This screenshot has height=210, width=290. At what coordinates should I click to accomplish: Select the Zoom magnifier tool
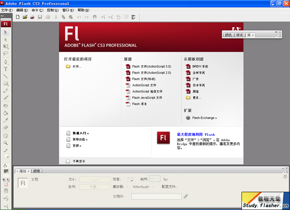pyautogui.click(x=6, y=143)
